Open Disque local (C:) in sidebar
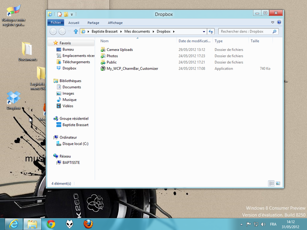This screenshot has width=307, height=230. pos(75,144)
